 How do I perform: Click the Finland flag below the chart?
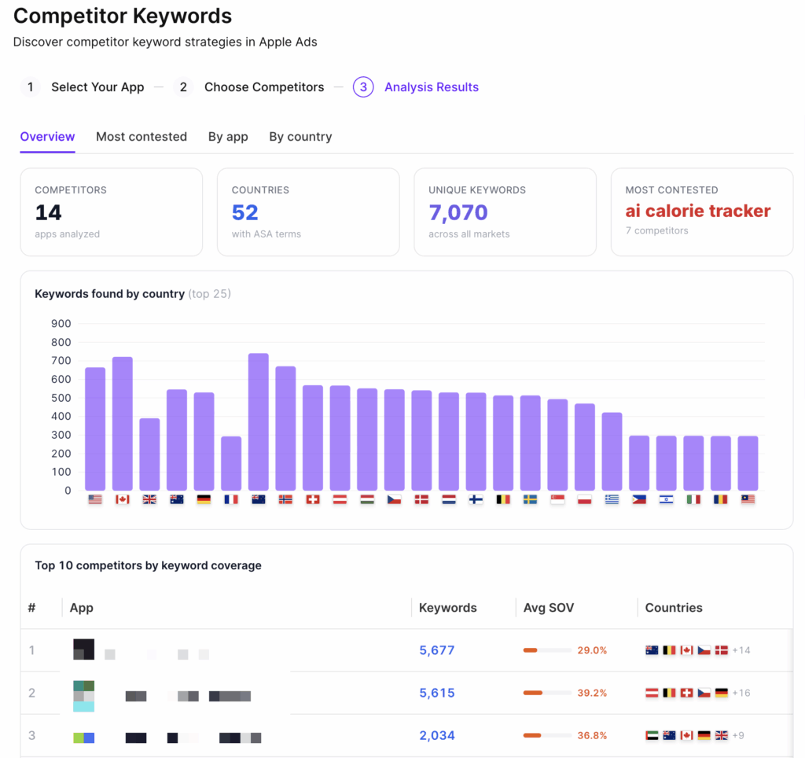[x=475, y=499]
